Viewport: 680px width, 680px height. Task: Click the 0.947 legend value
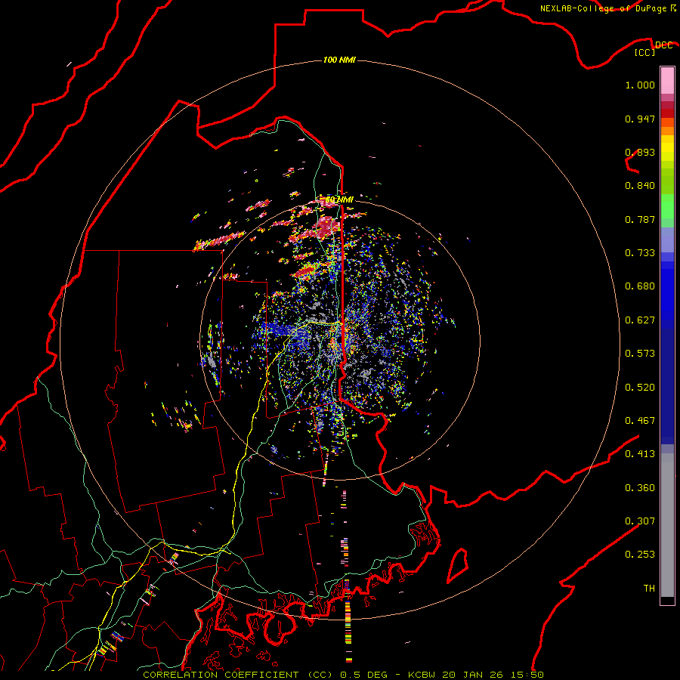(640, 119)
